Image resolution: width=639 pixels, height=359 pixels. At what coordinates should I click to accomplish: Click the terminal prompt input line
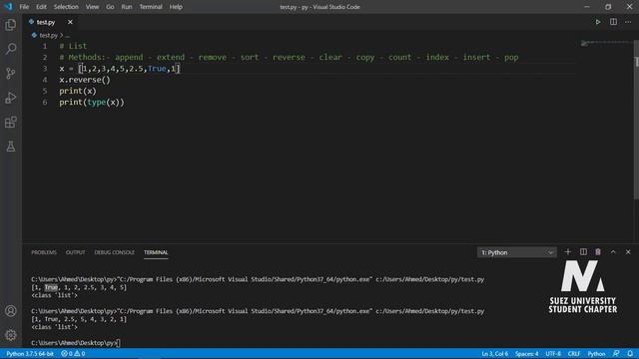[x=76, y=343]
